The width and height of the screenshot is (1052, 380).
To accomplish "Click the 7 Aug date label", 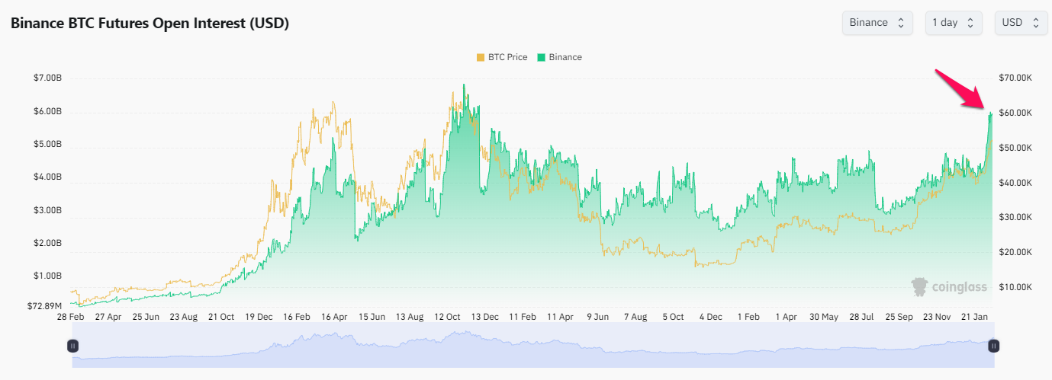I will tap(635, 316).
